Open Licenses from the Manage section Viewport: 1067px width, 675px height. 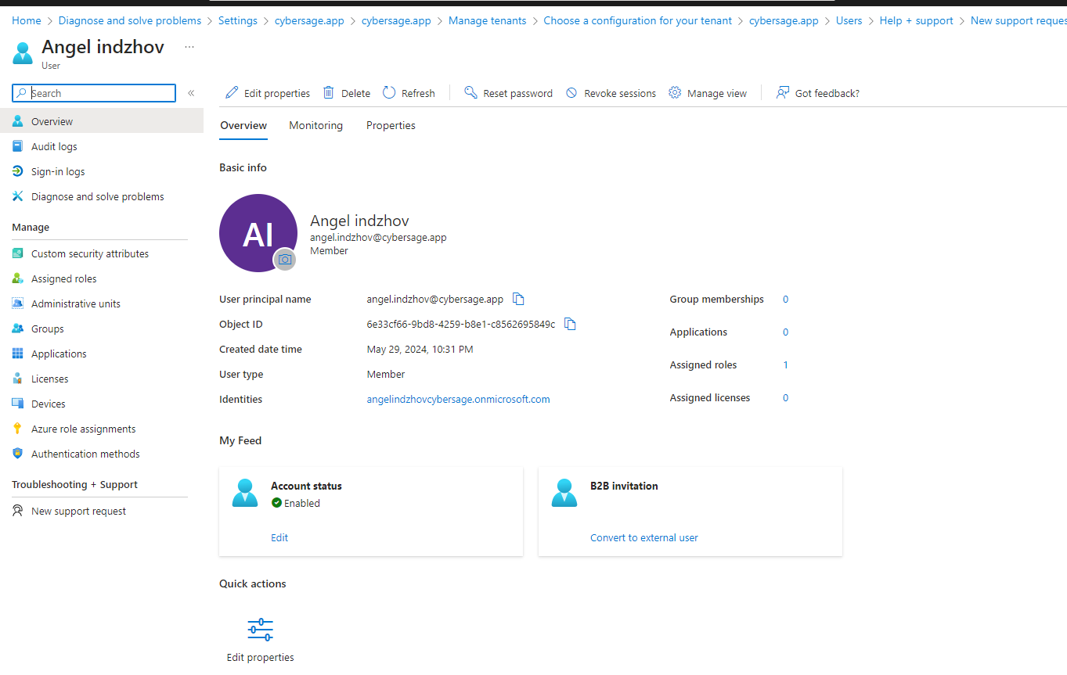click(50, 378)
